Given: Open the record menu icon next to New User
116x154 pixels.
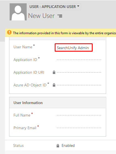Looking at the screenshot, I should pos(60,16).
